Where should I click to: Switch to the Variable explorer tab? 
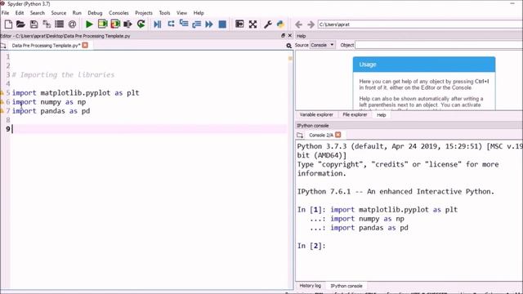pyautogui.click(x=316, y=114)
